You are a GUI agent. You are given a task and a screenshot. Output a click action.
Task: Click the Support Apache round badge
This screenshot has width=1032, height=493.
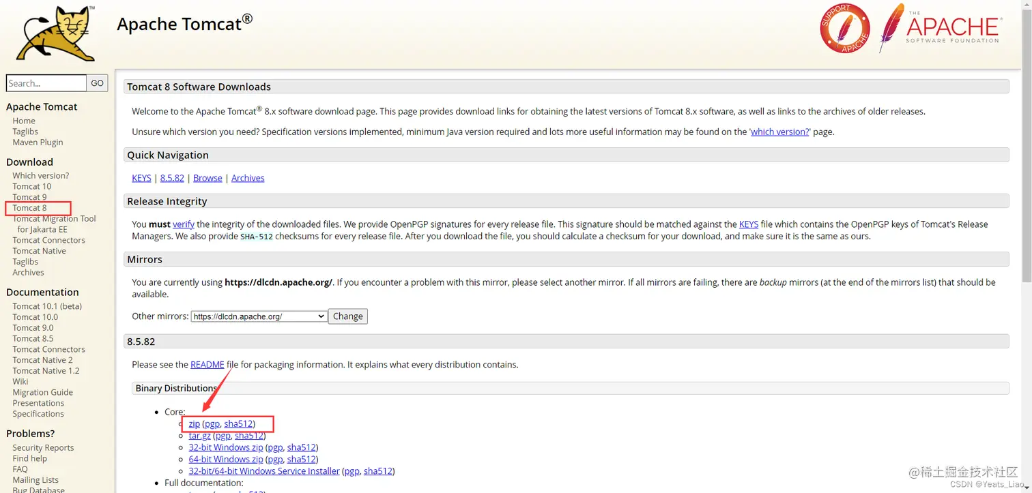point(845,29)
